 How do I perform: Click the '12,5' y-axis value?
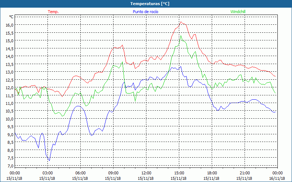pyautogui.click(x=10, y=80)
